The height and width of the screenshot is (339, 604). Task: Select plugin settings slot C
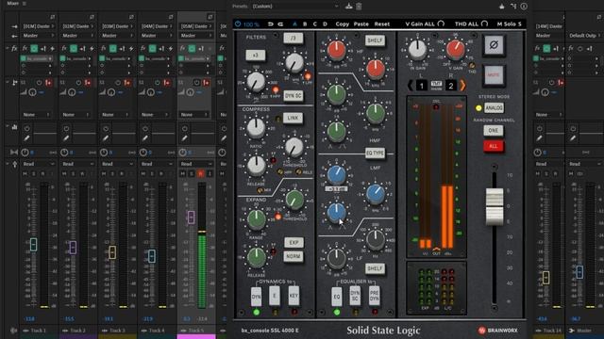tap(314, 24)
